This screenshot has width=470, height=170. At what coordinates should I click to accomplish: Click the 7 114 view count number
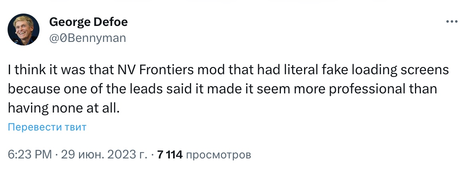(170, 154)
